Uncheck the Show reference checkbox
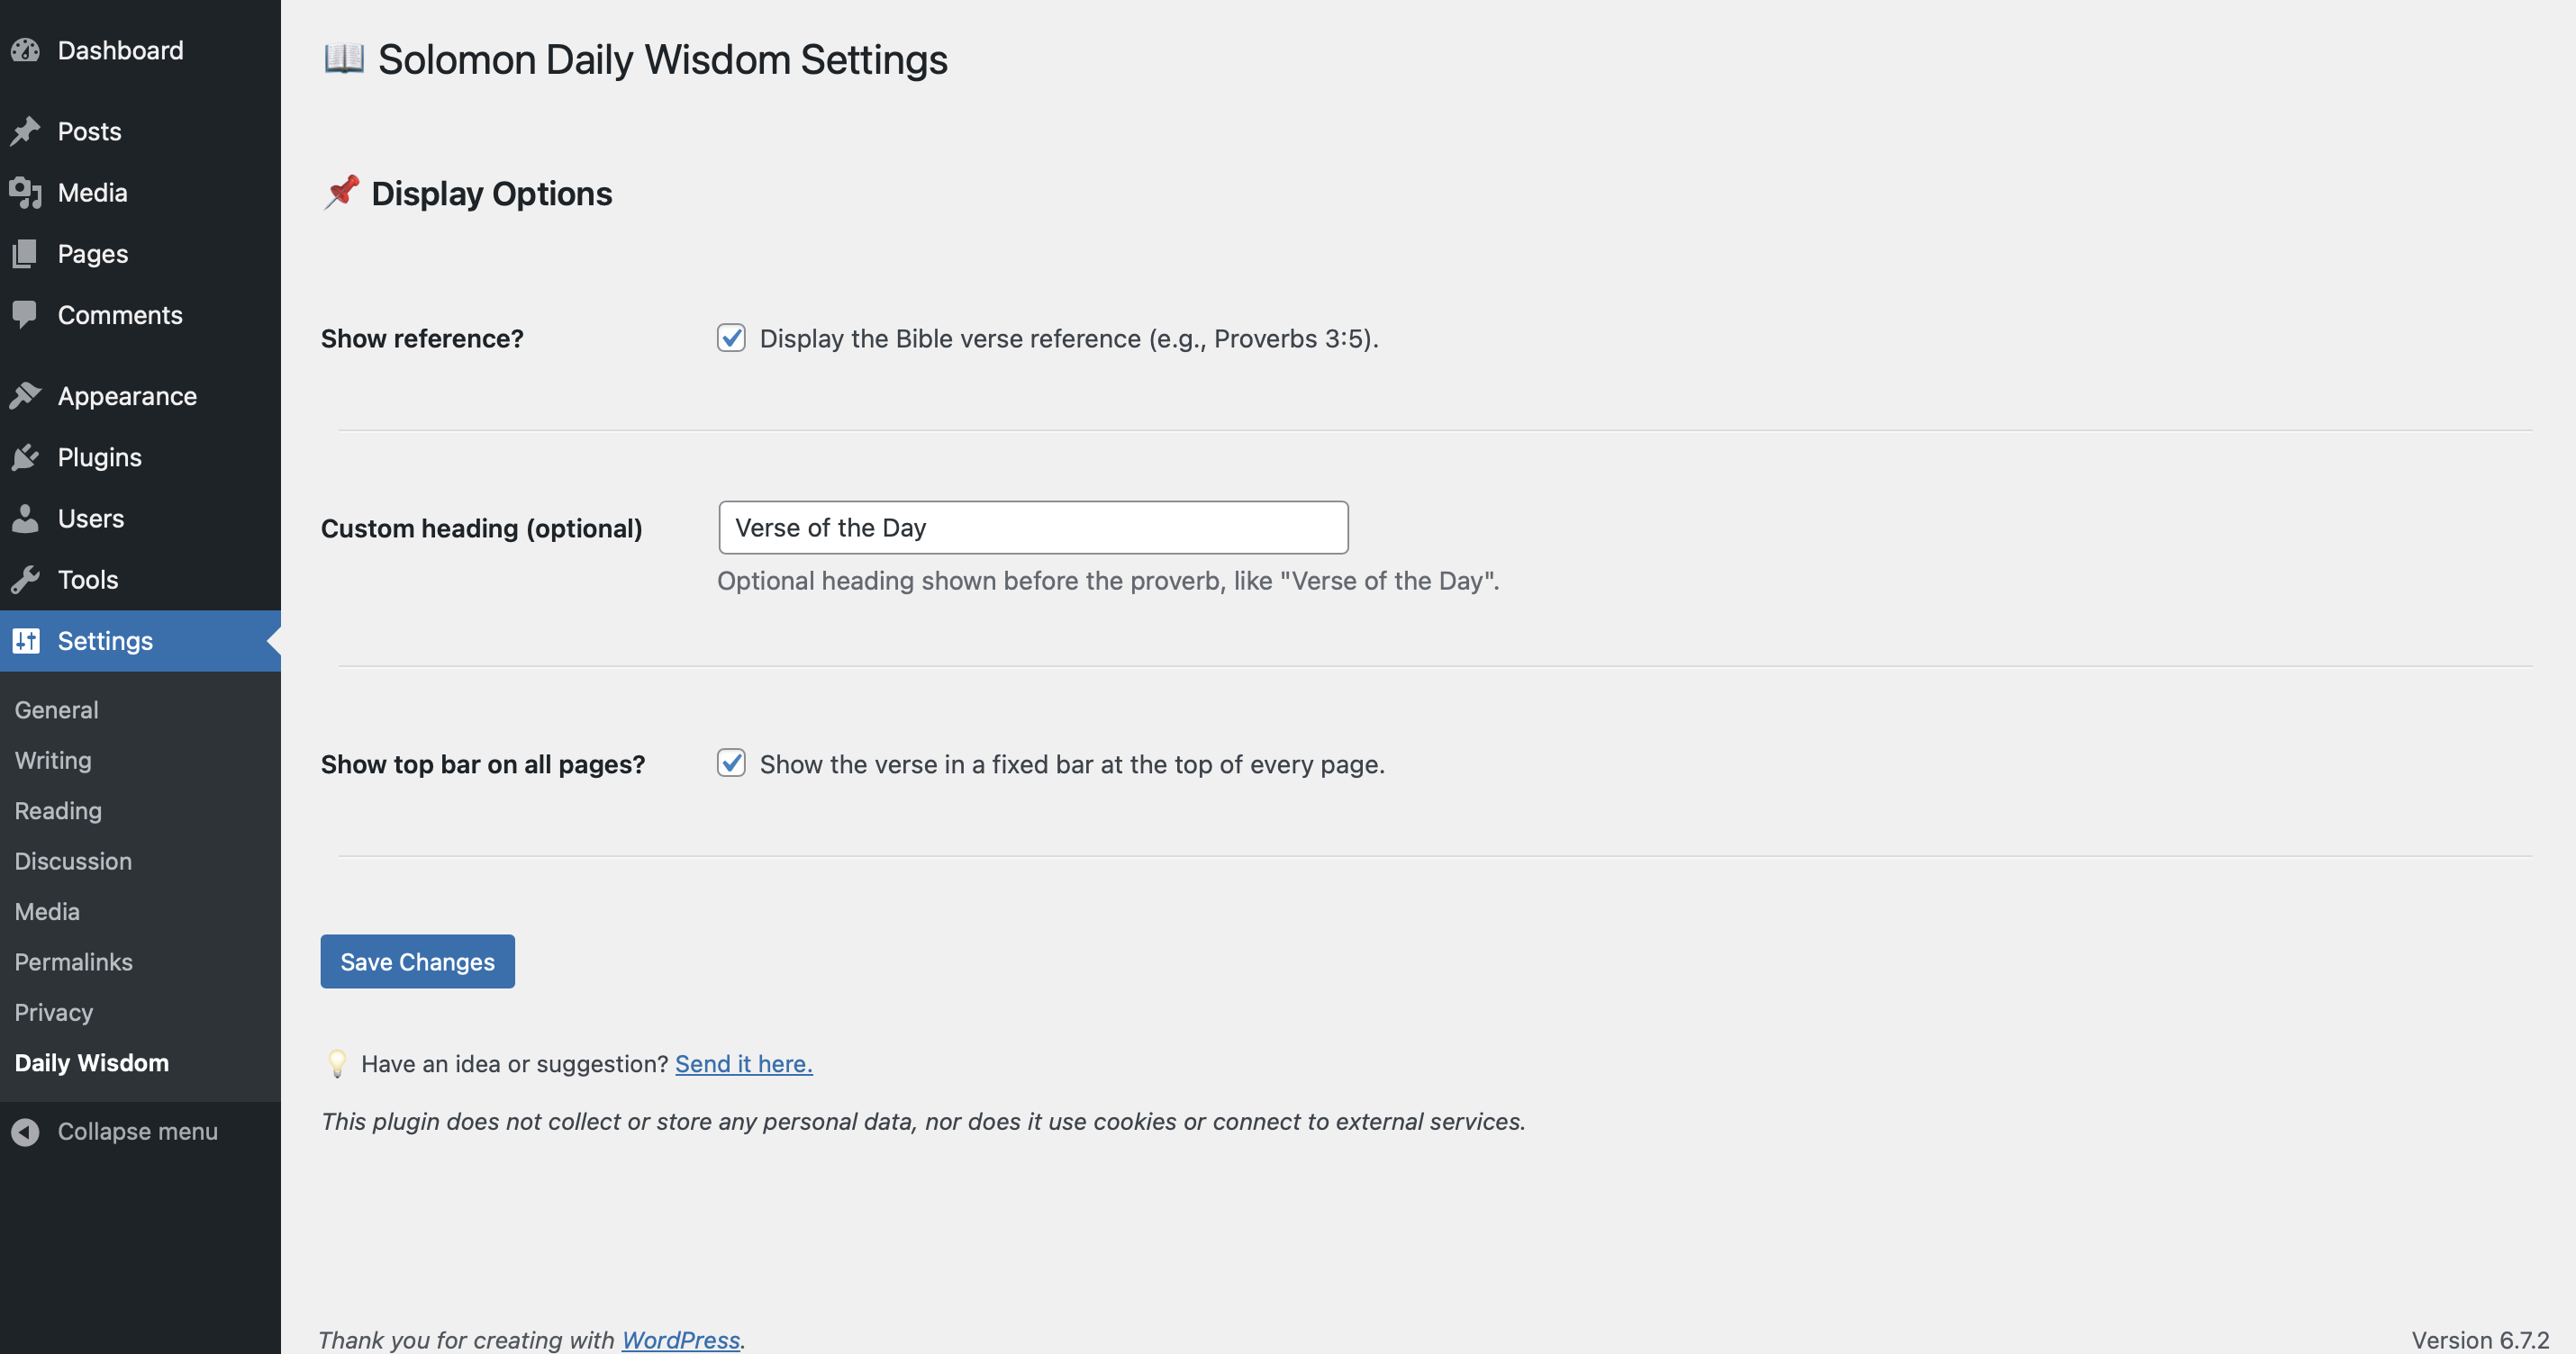This screenshot has height=1354, width=2576. (x=731, y=338)
